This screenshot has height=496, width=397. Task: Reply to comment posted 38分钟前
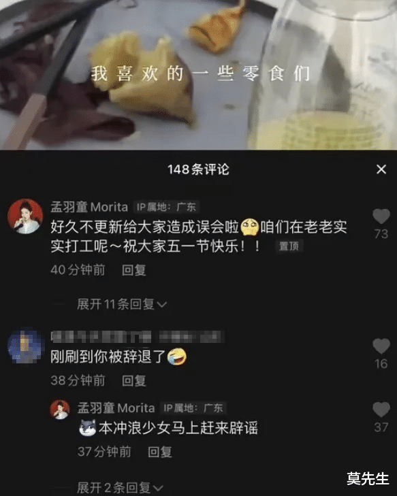click(134, 380)
